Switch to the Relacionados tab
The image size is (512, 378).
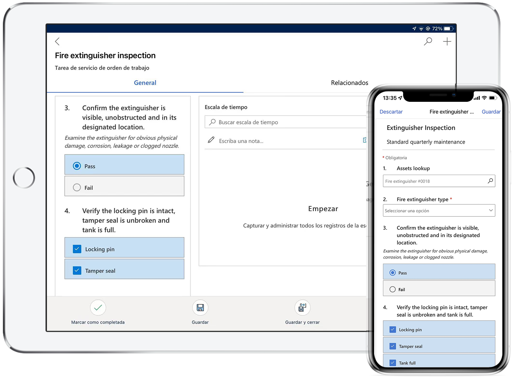coord(349,83)
